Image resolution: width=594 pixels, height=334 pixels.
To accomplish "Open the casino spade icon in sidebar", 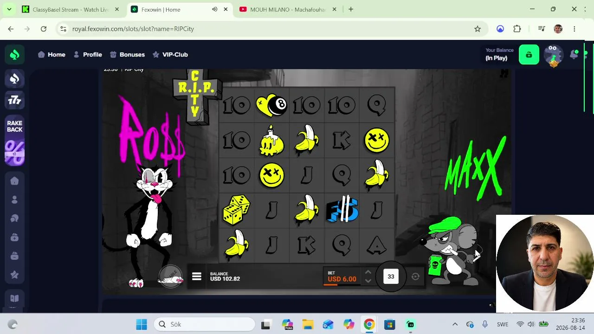I will [x=14, y=79].
